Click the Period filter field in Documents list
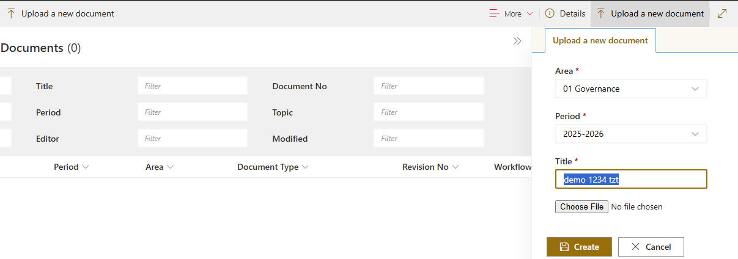 193,112
